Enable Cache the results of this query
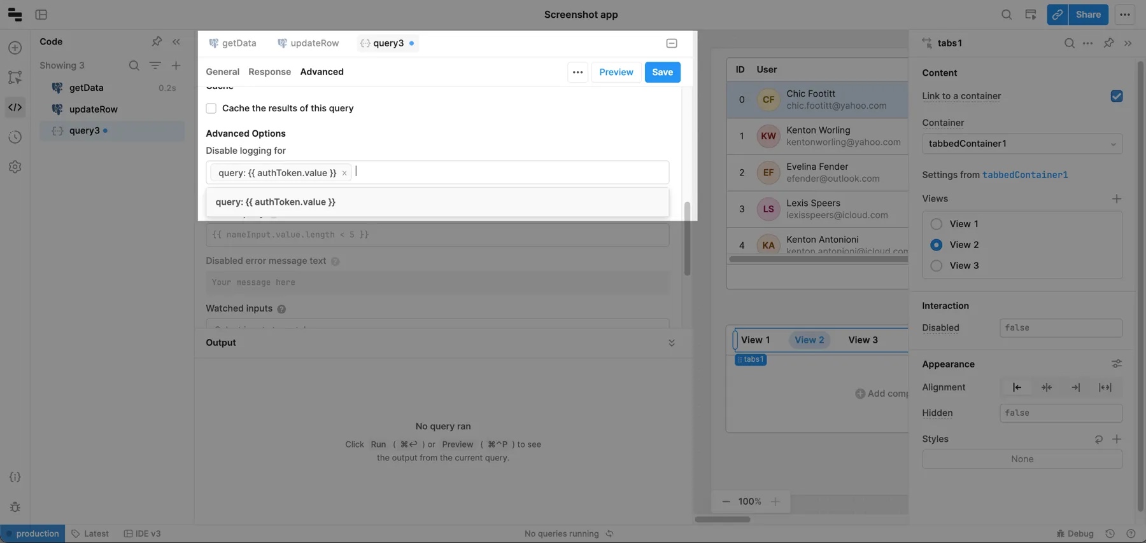Screen dimensions: 1146x543 (211, 109)
